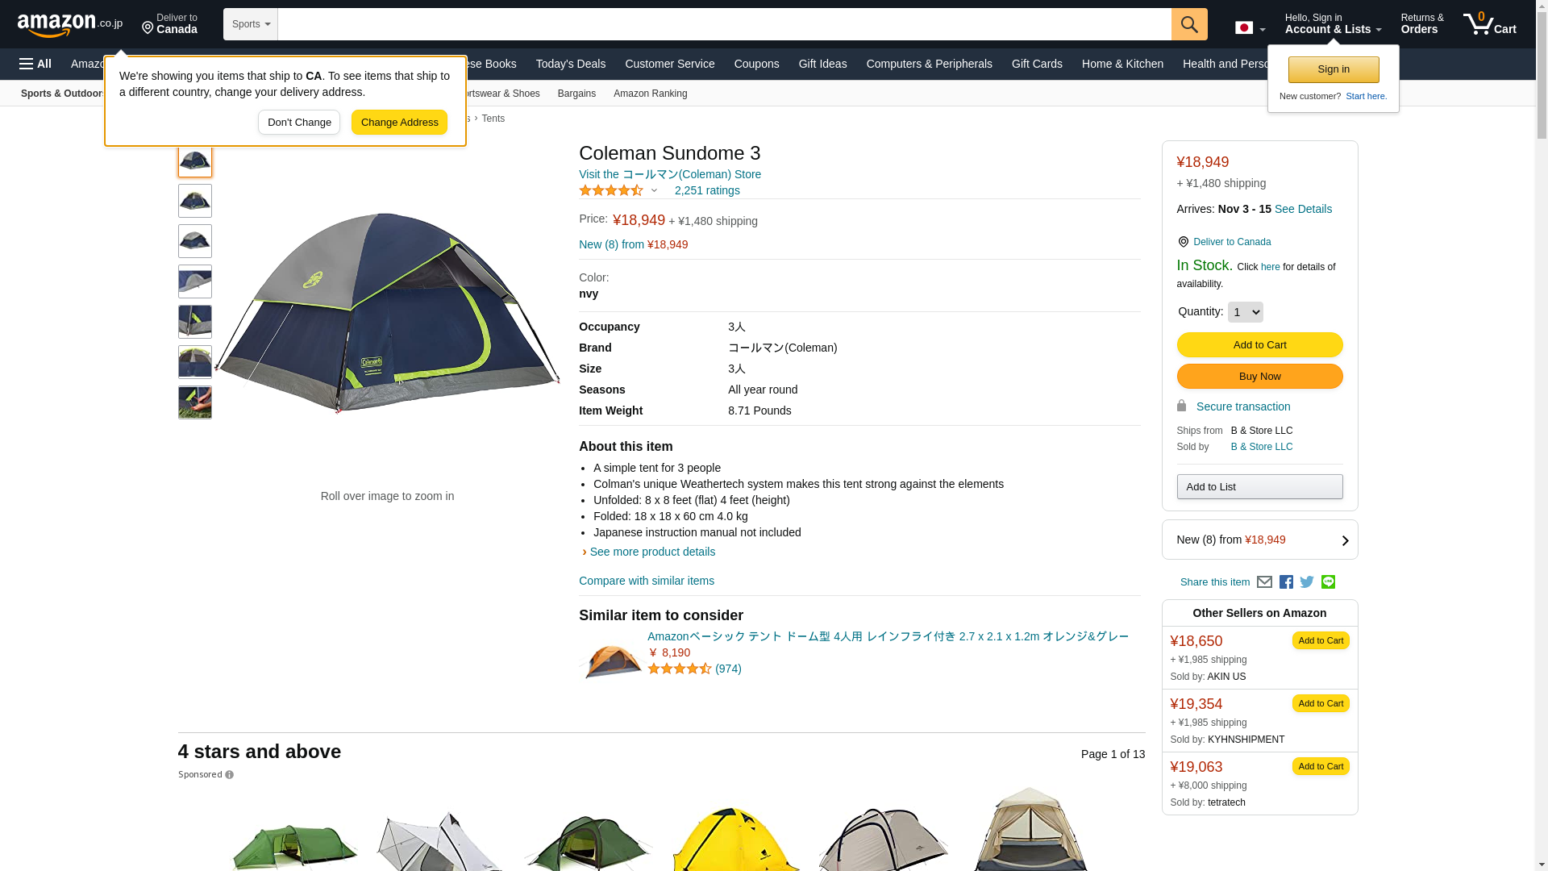Share this item on Facebook

point(1286,582)
